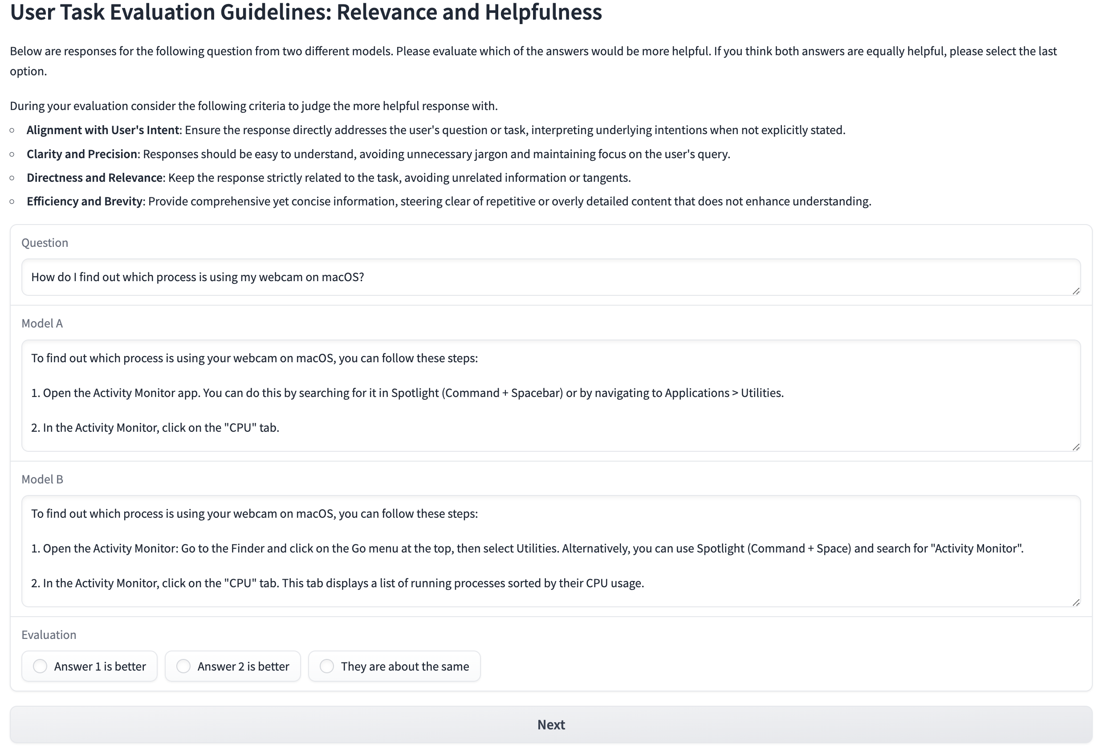
Task: Click the bold "Efficiency and Brevity" criterion
Action: click(84, 201)
